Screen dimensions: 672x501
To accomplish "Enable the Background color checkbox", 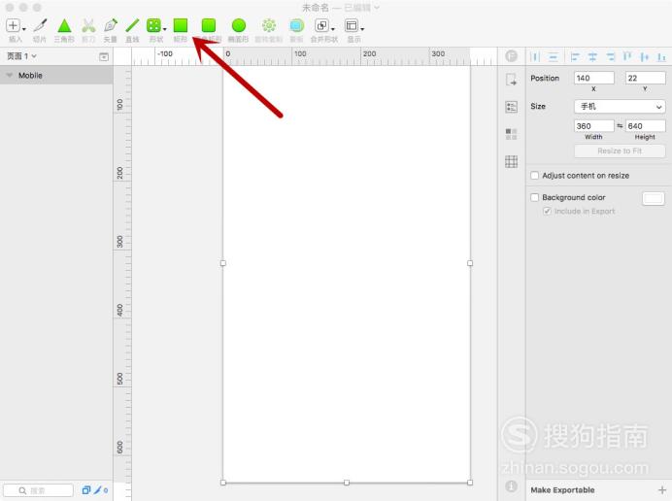I will tap(534, 197).
